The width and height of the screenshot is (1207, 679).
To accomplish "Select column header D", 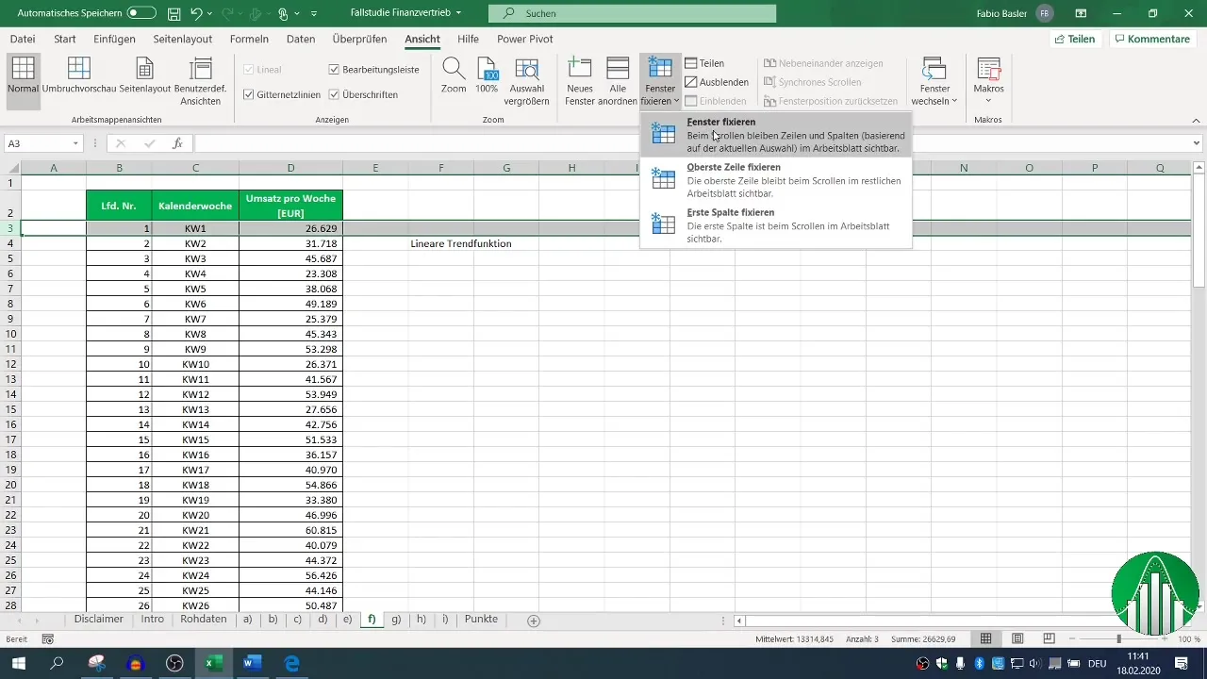I will [x=290, y=168].
